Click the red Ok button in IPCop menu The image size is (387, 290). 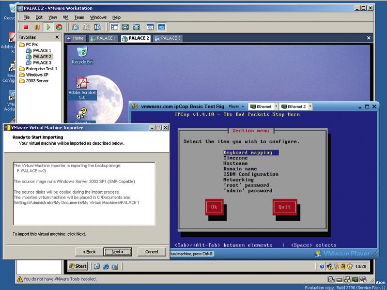[214, 207]
